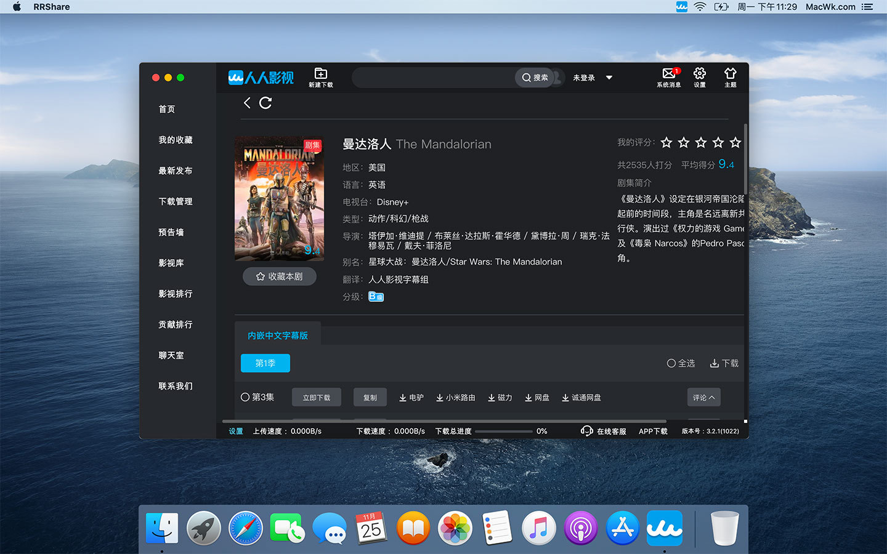Screen dimensions: 887x554
Task: Rate the show one star
Action: [666, 143]
